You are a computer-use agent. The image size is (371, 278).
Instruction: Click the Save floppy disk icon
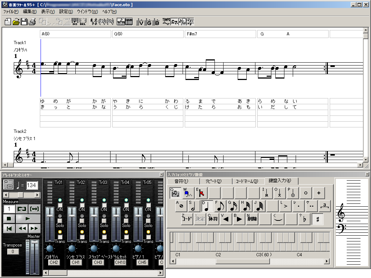24,22
